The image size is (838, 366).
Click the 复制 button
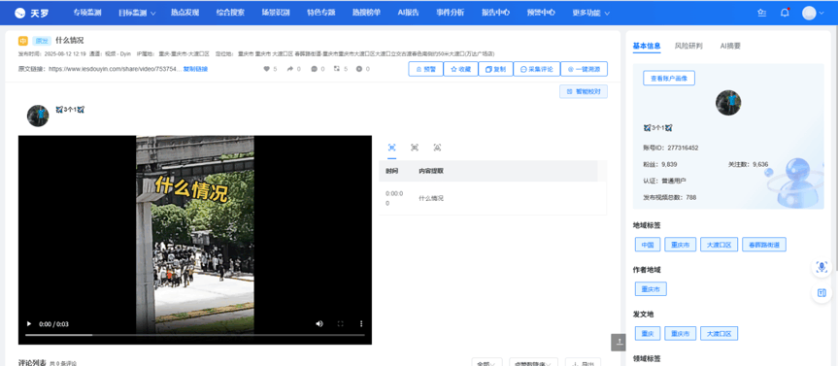[495, 69]
